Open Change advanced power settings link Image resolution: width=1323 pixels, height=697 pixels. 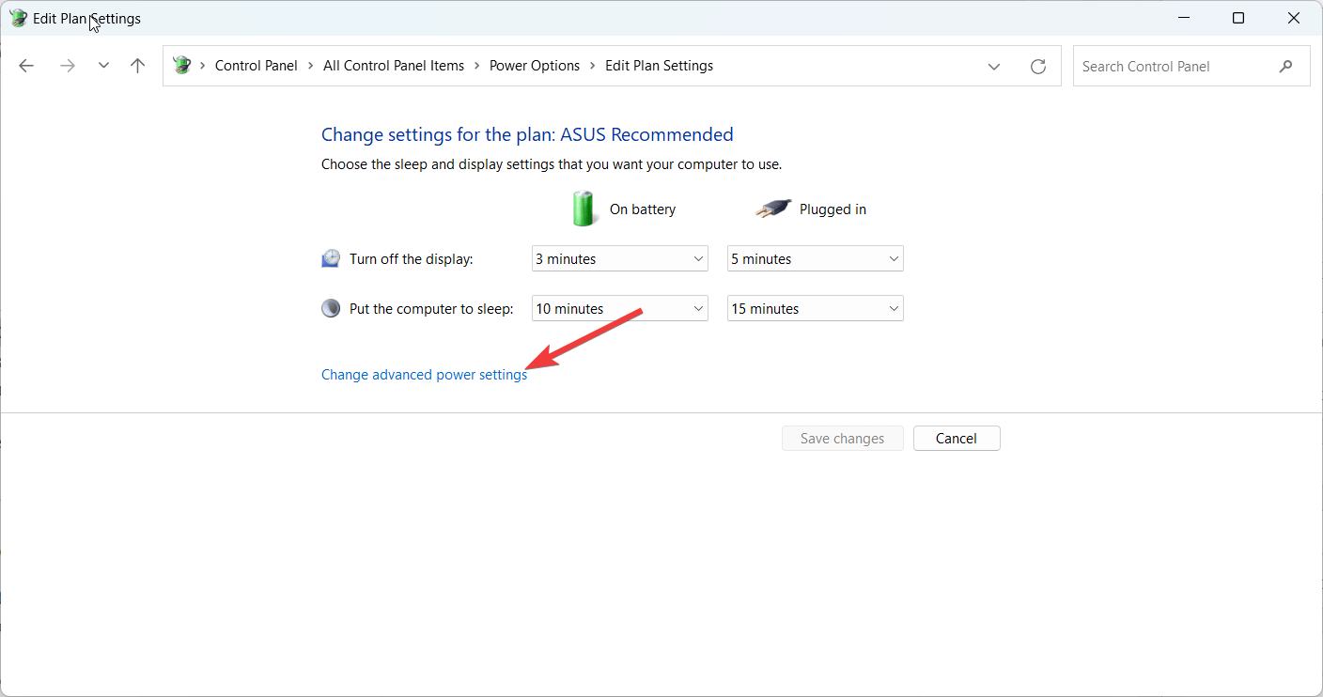coord(425,374)
